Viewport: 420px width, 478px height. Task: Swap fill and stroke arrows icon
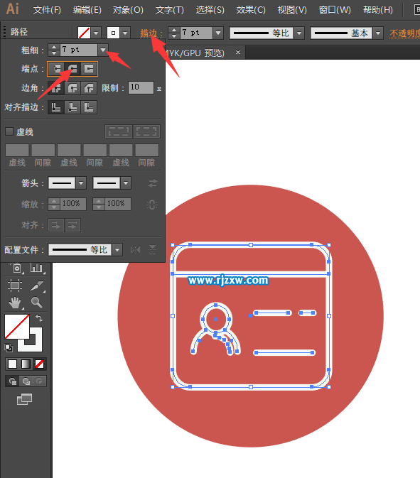tap(39, 318)
